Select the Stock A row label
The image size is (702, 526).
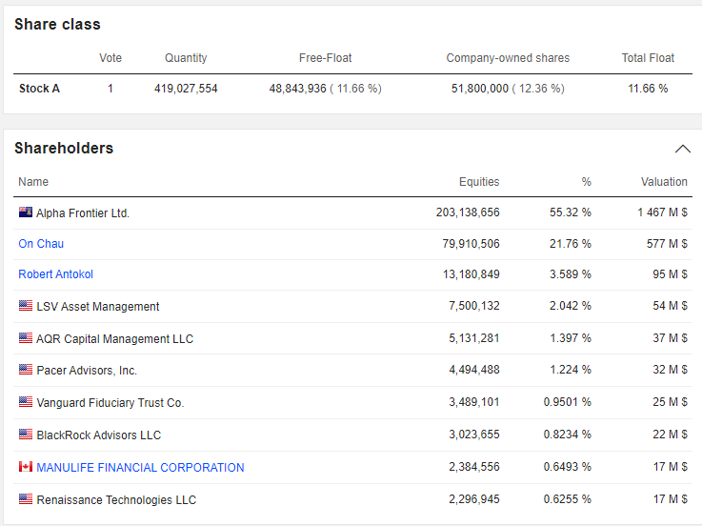click(39, 89)
